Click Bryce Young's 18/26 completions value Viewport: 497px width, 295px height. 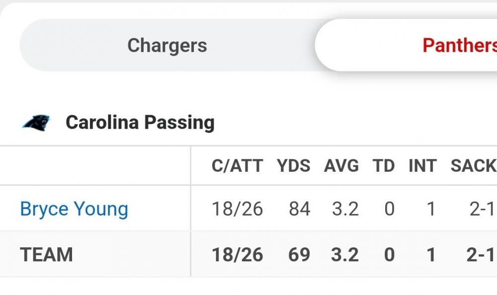click(237, 209)
